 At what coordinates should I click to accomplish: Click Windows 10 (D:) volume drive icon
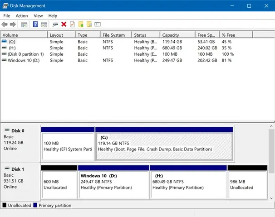click(x=4, y=60)
